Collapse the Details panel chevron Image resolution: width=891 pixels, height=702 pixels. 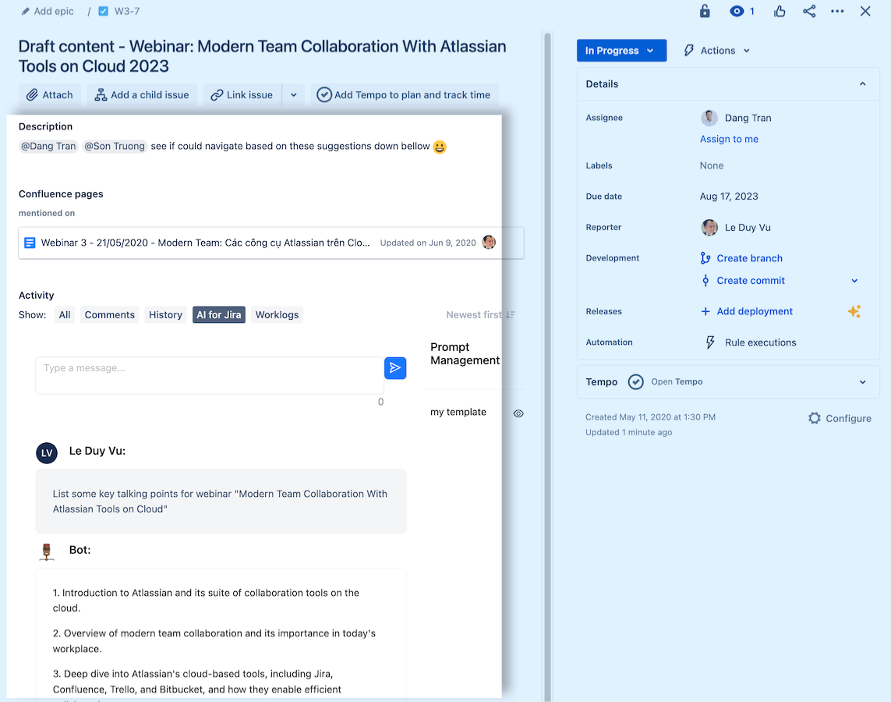(x=863, y=84)
